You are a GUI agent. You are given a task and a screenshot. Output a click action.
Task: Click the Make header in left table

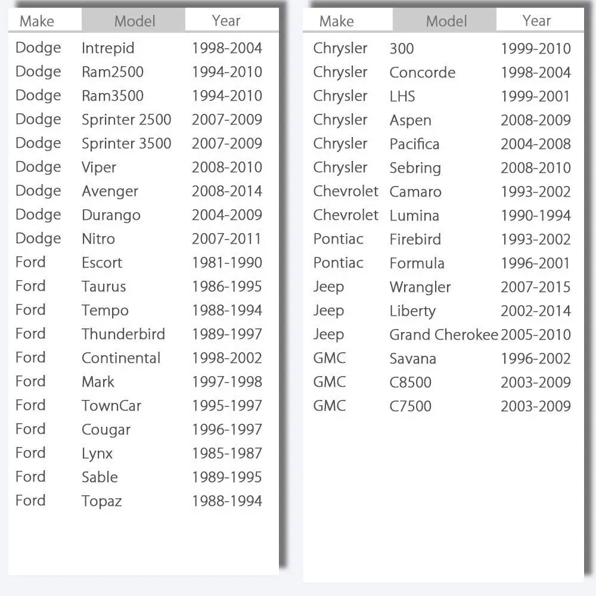pos(37,21)
